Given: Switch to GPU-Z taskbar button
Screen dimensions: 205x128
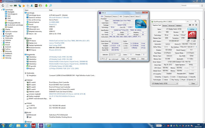Looking at the screenshot, I should (49, 125).
